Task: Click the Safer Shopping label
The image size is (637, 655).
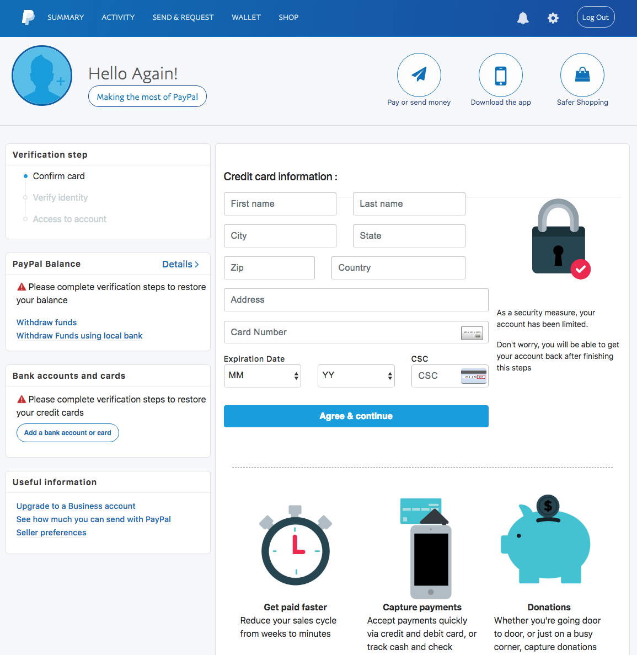Action: 582,103
